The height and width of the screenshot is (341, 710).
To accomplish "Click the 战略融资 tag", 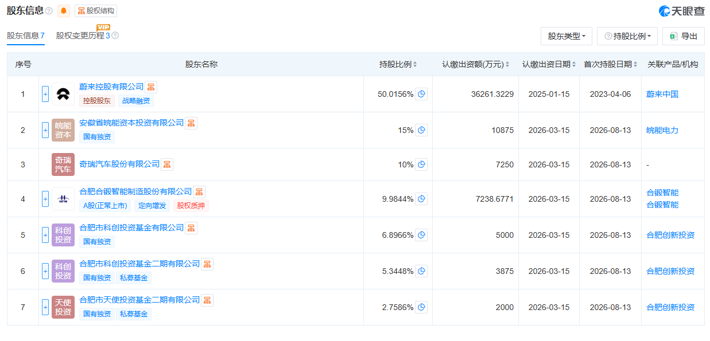I will (136, 101).
